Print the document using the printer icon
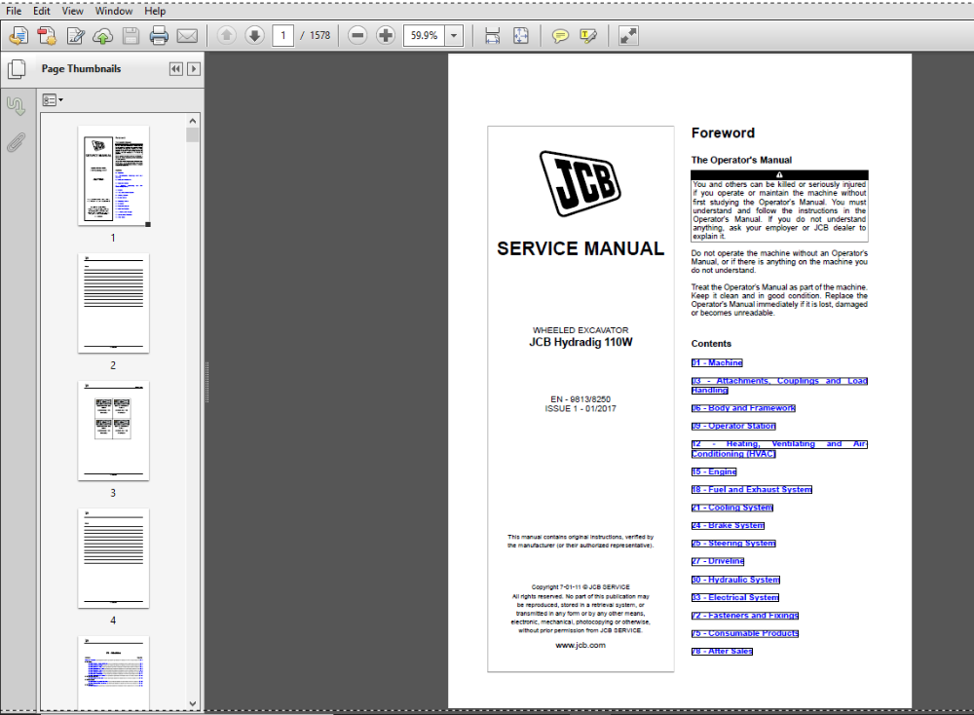 pyautogui.click(x=159, y=36)
